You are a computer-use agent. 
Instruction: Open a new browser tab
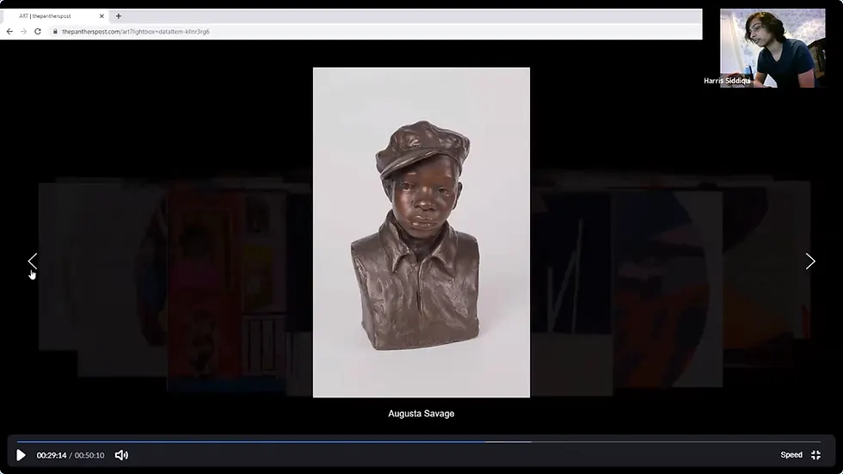[119, 16]
